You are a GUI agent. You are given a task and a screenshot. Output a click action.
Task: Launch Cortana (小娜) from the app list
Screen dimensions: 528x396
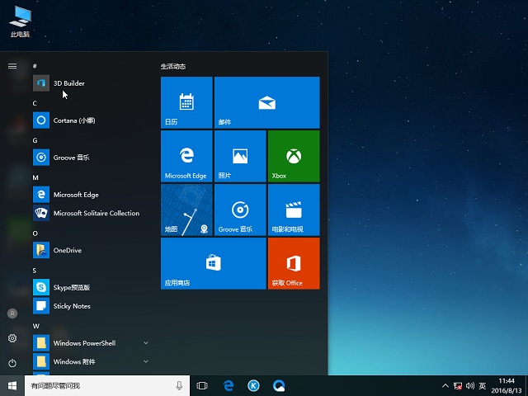(x=73, y=120)
